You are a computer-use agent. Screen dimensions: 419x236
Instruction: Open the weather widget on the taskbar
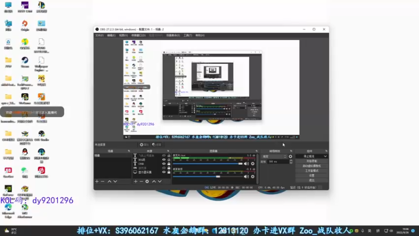pyautogui.click(x=10, y=231)
